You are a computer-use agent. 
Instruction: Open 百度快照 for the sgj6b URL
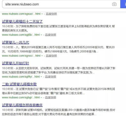(x=51, y=35)
